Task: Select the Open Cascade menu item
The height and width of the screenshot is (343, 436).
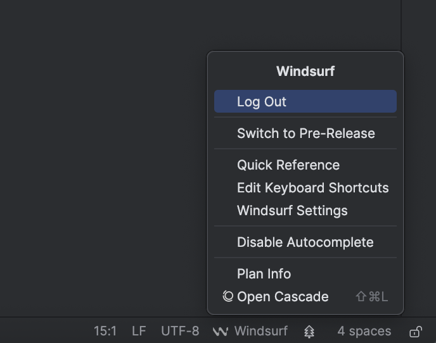Action: tap(283, 296)
